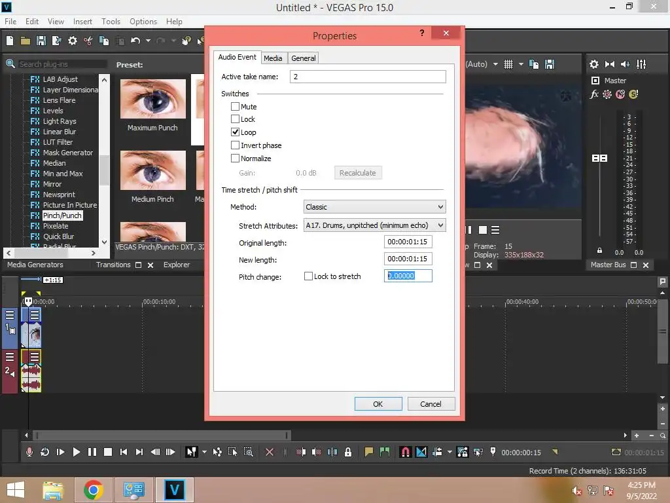Check the Lock to stretch box
Viewport: 670px width, 503px height.
tap(308, 276)
